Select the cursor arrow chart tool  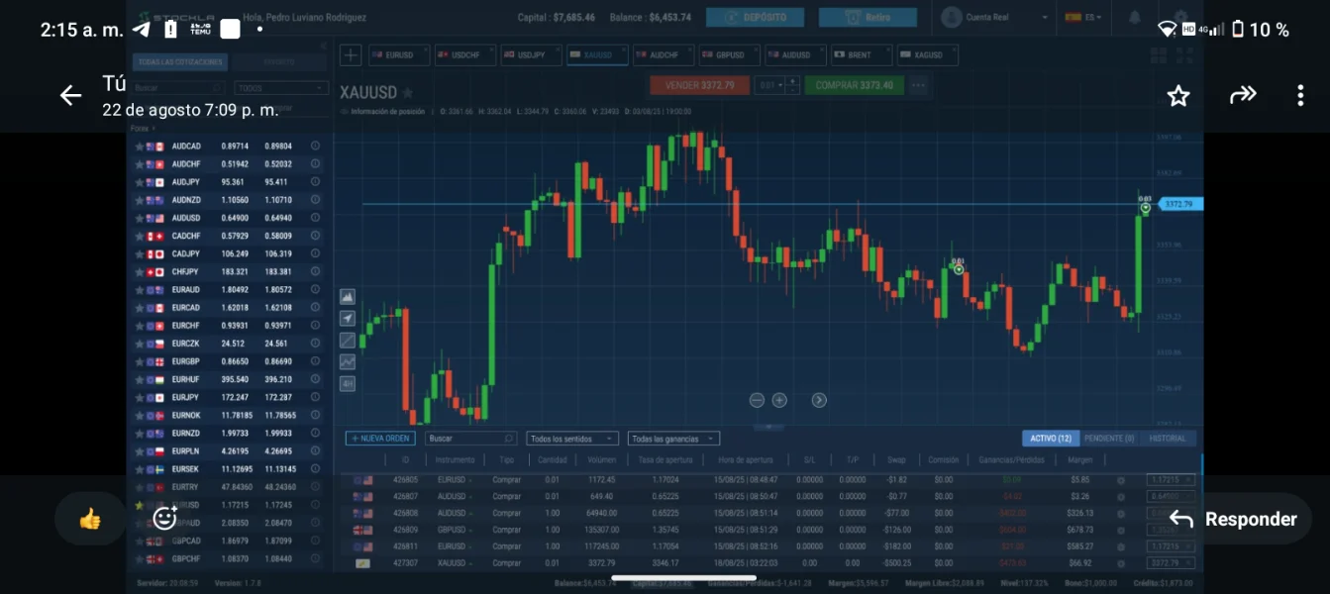click(348, 319)
